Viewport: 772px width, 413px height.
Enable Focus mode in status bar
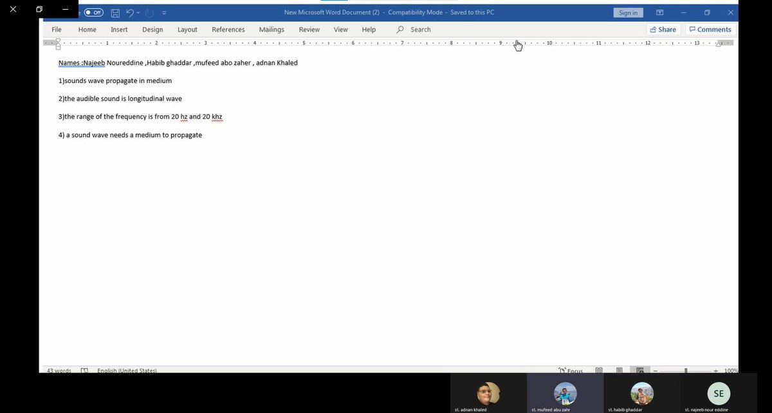point(571,371)
